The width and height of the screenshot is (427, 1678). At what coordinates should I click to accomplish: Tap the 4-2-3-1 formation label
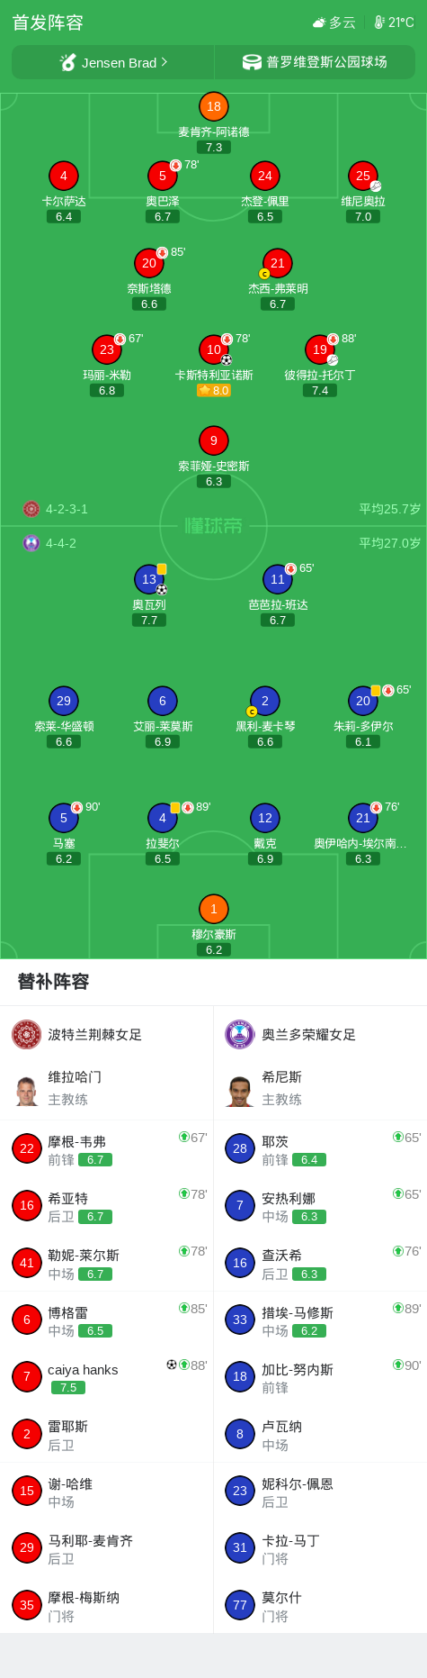tap(67, 509)
